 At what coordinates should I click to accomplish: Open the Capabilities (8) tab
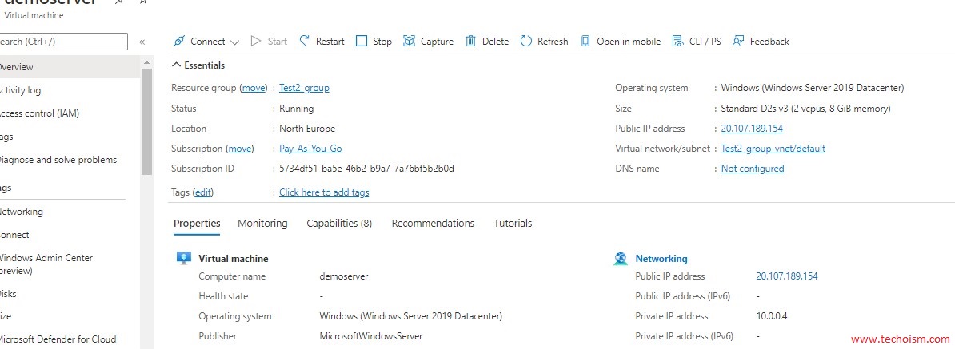tap(339, 223)
